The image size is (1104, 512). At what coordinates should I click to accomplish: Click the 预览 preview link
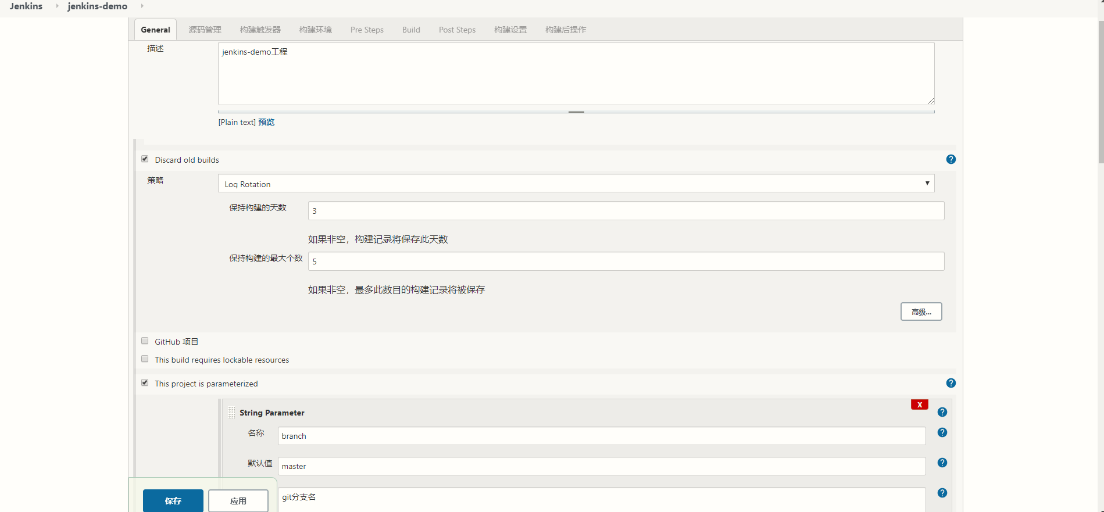[x=266, y=122]
